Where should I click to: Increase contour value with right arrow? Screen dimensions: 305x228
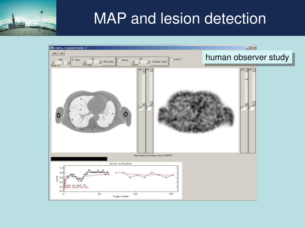(149, 62)
